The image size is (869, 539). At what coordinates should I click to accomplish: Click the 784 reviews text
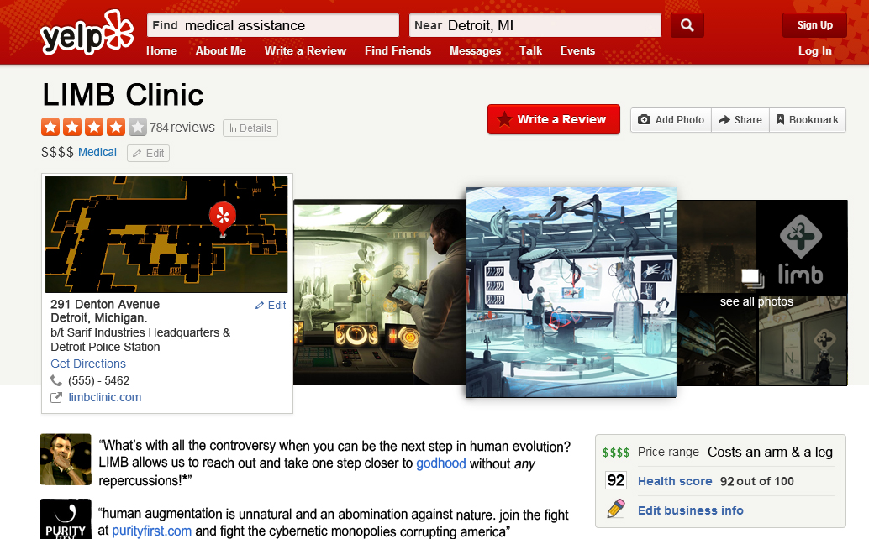point(182,128)
